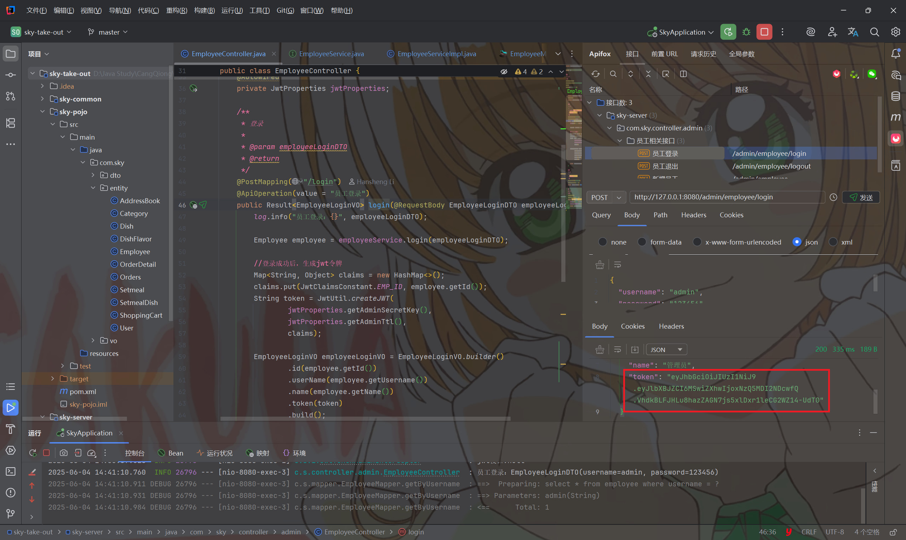This screenshot has width=906, height=540.
Task: Open the POST method dropdown
Action: [606, 197]
